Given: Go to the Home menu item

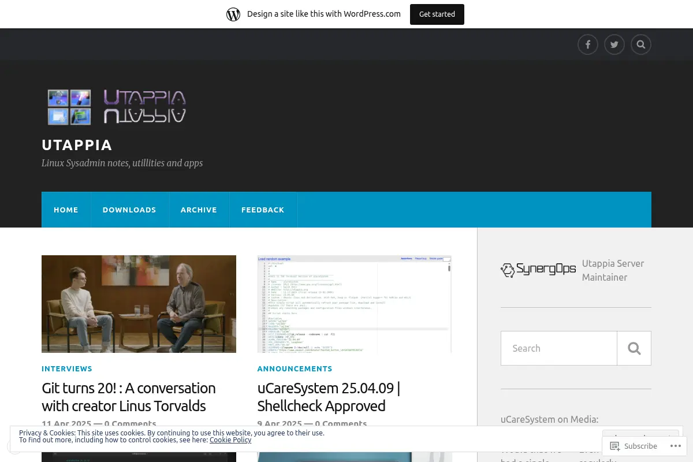Looking at the screenshot, I should coord(66,210).
